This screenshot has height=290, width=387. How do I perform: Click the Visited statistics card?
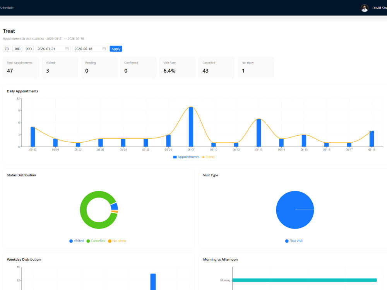click(60, 68)
